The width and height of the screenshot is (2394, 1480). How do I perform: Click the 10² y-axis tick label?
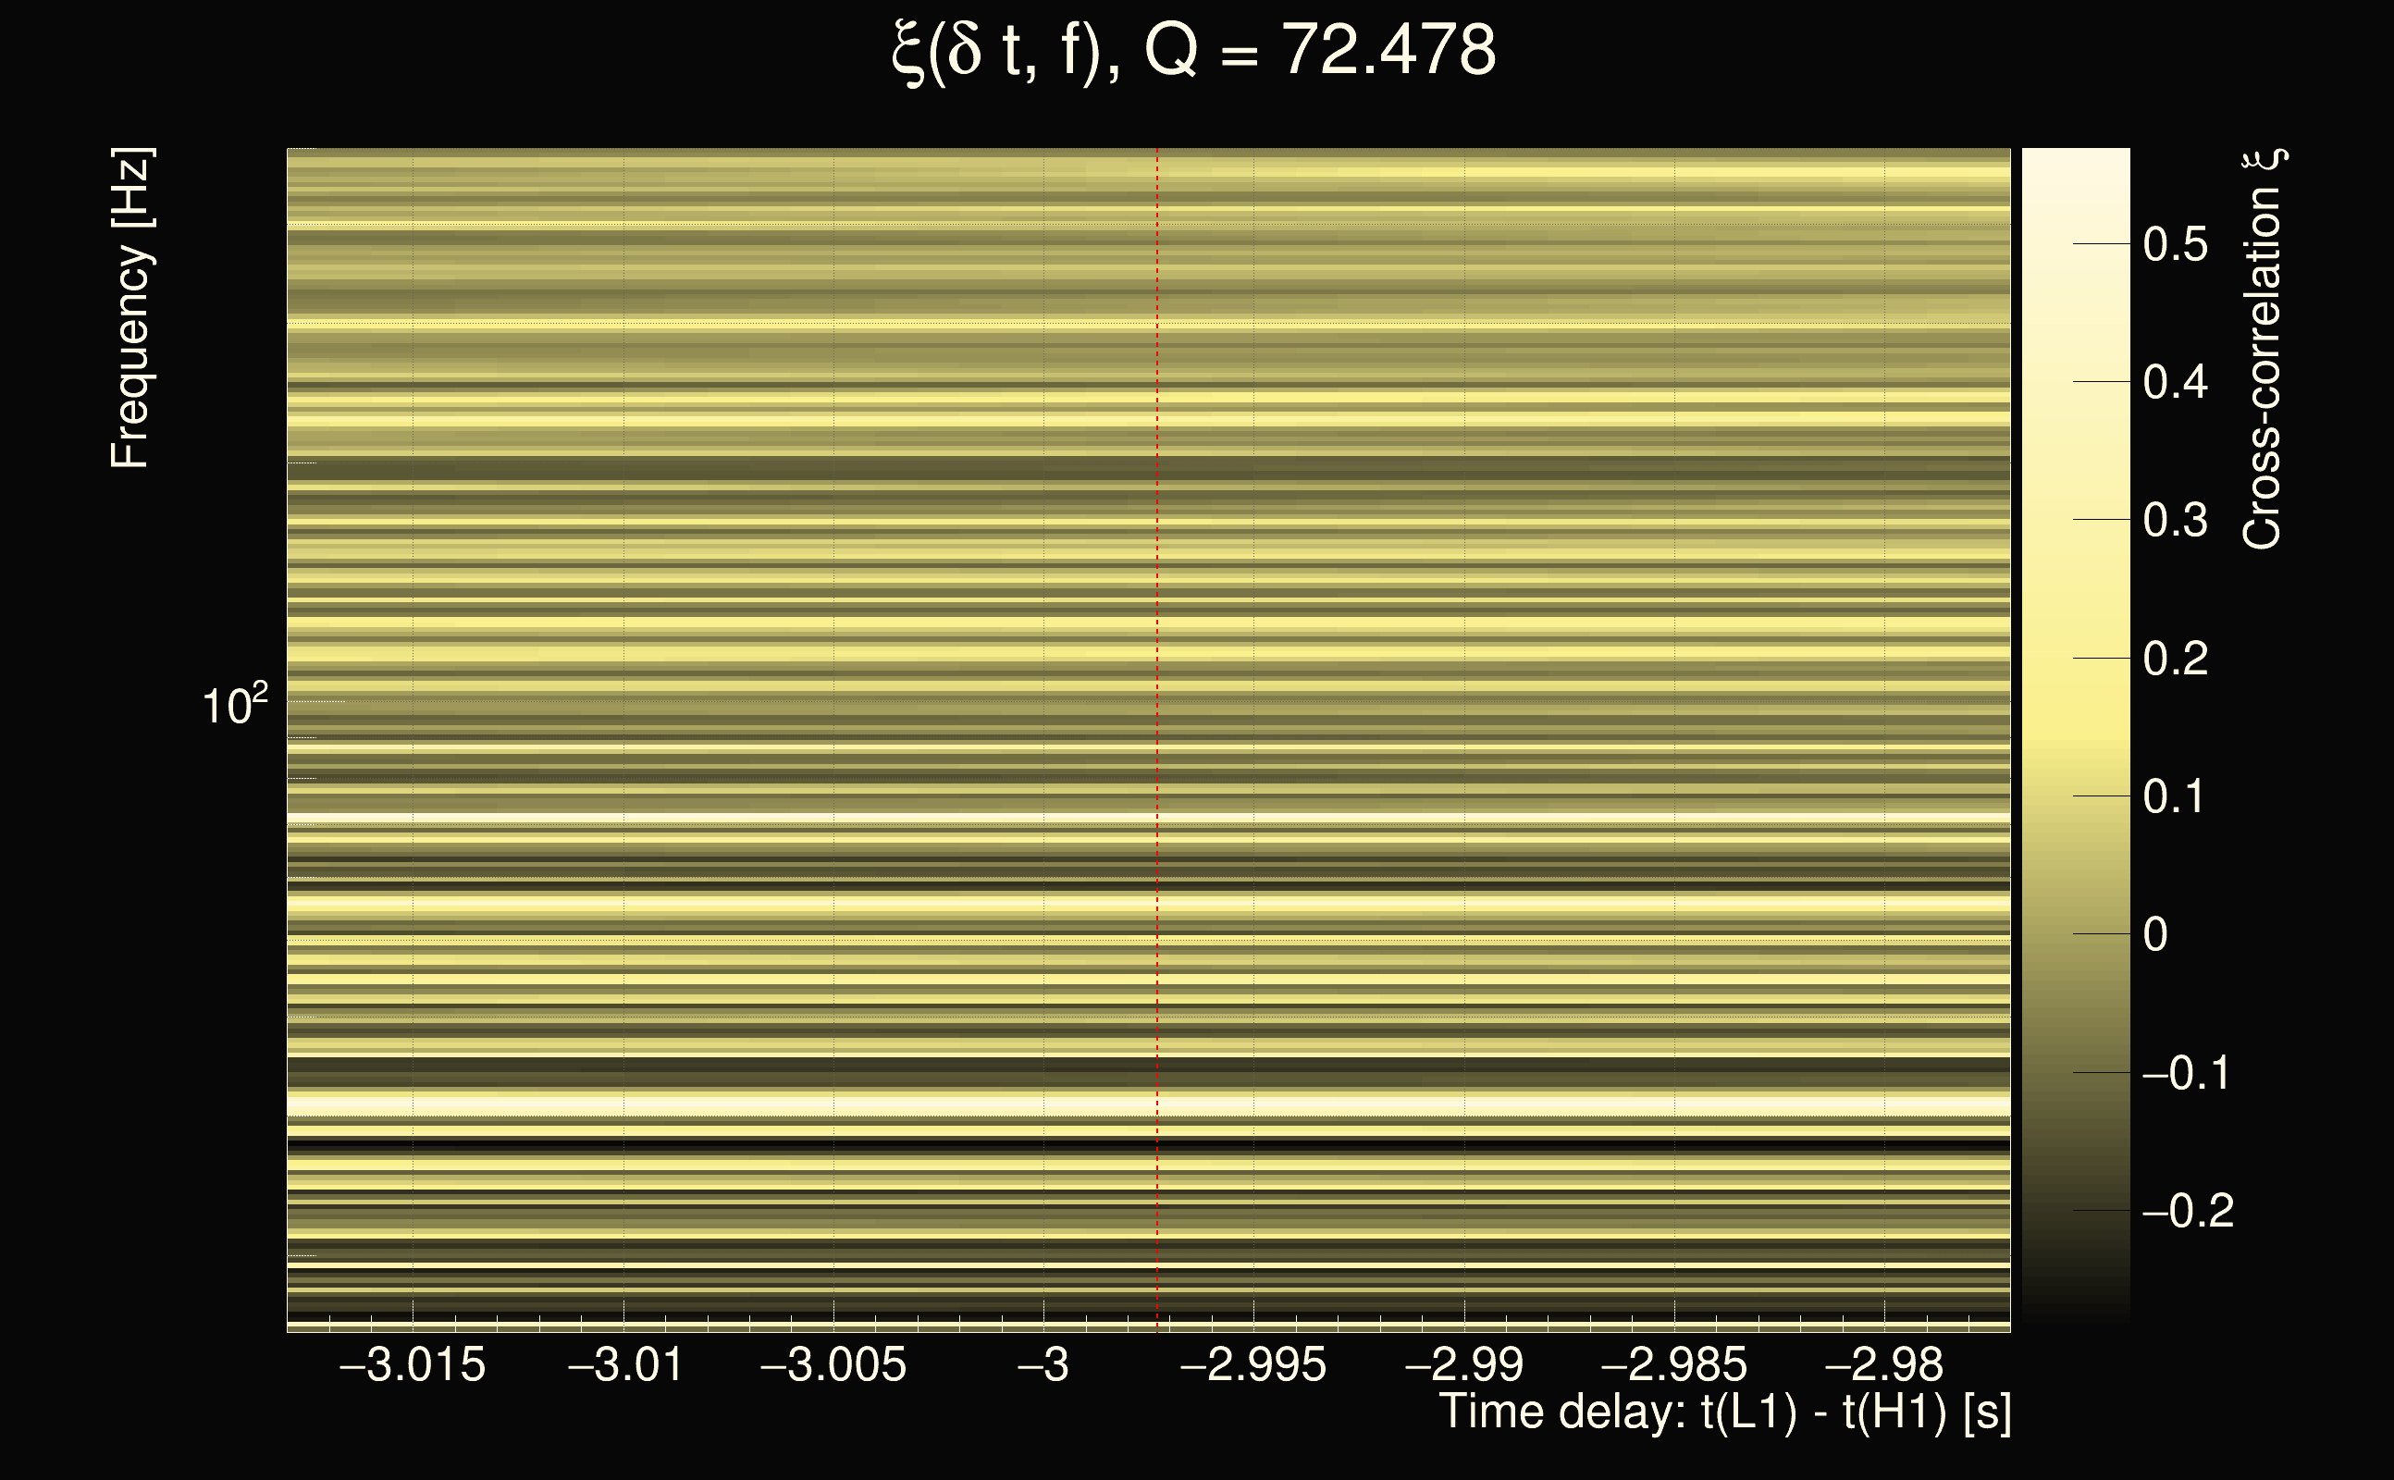tap(234, 706)
